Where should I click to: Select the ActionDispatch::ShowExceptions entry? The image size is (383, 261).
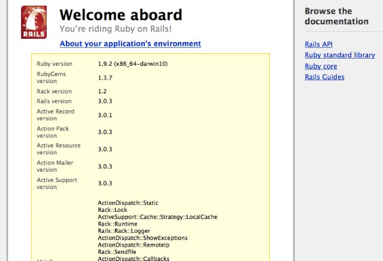142,238
